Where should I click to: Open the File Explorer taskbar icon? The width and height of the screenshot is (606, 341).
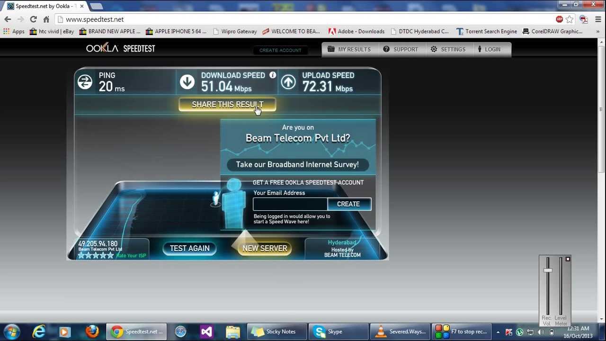[232, 332]
